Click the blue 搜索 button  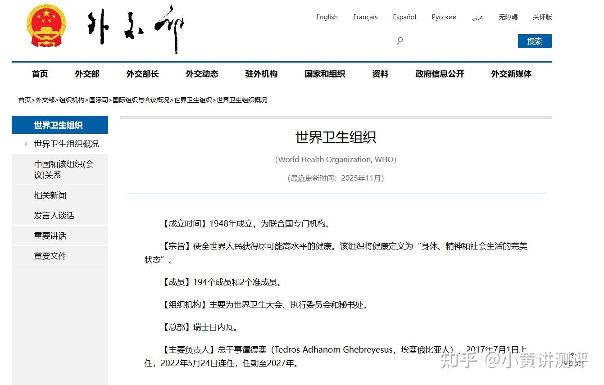click(x=535, y=41)
